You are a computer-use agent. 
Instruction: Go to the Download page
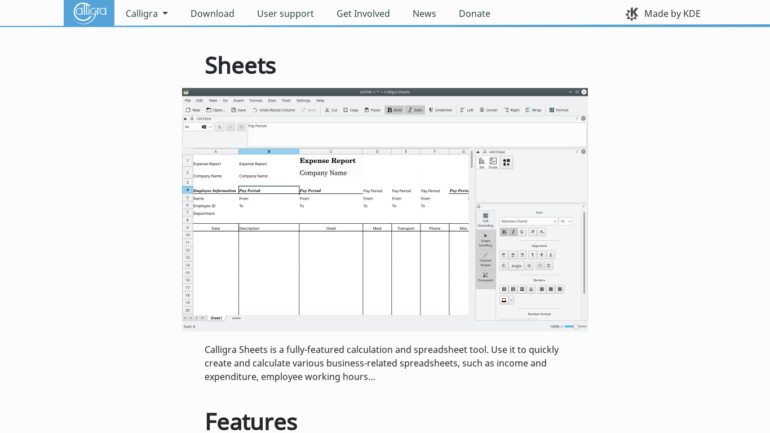(213, 14)
